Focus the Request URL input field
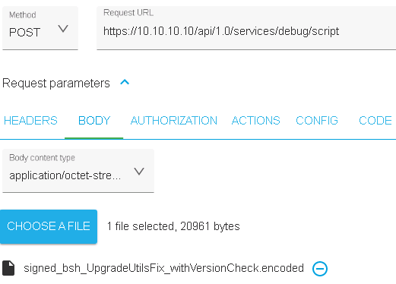Image resolution: width=396 pixels, height=284 pixels. pyautogui.click(x=246, y=28)
